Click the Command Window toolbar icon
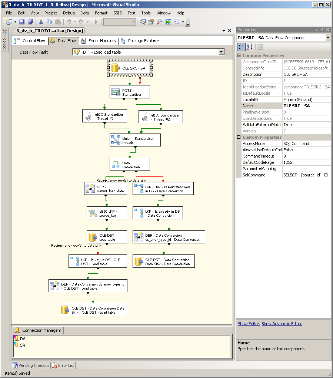 click(x=177, y=22)
